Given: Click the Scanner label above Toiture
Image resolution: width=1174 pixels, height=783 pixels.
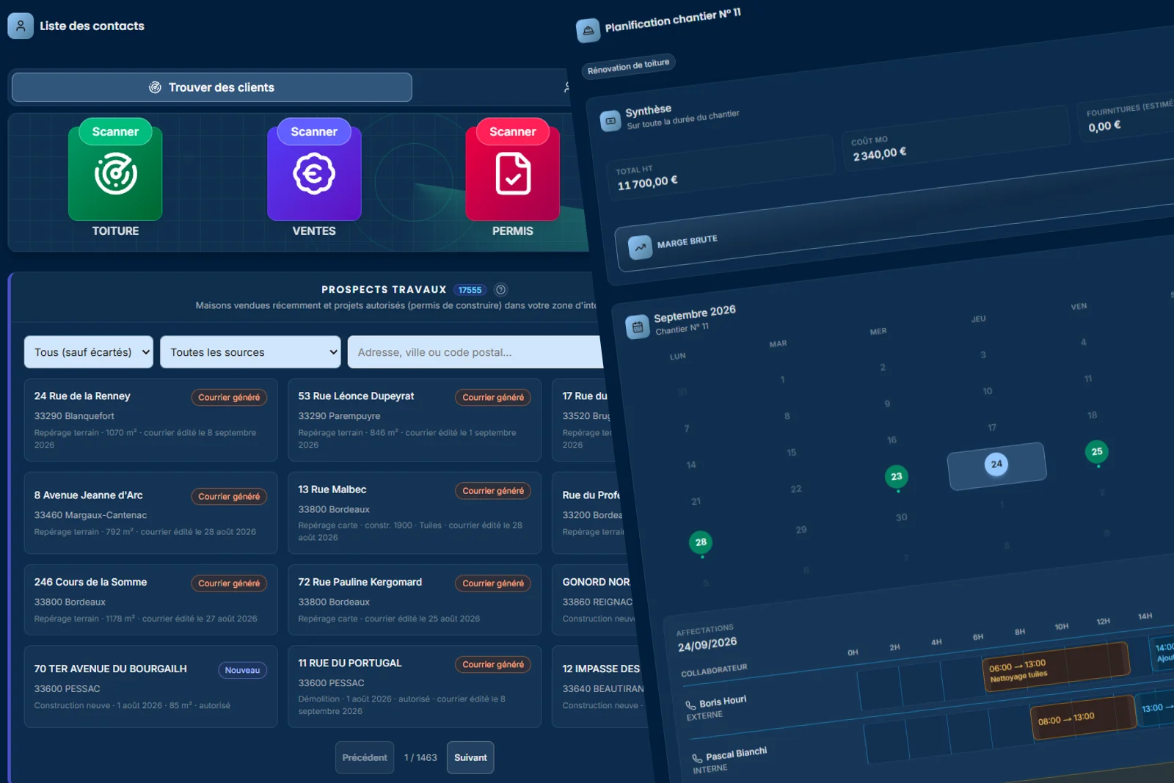Looking at the screenshot, I should pos(115,132).
